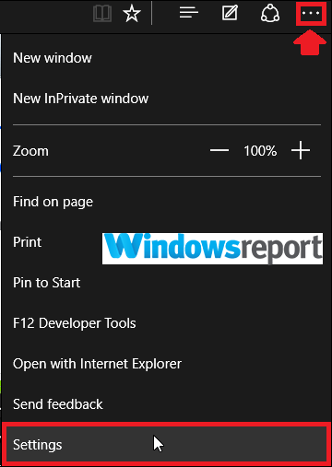The image size is (332, 467).
Task: Click Send feedback in the menu
Action: pos(58,404)
